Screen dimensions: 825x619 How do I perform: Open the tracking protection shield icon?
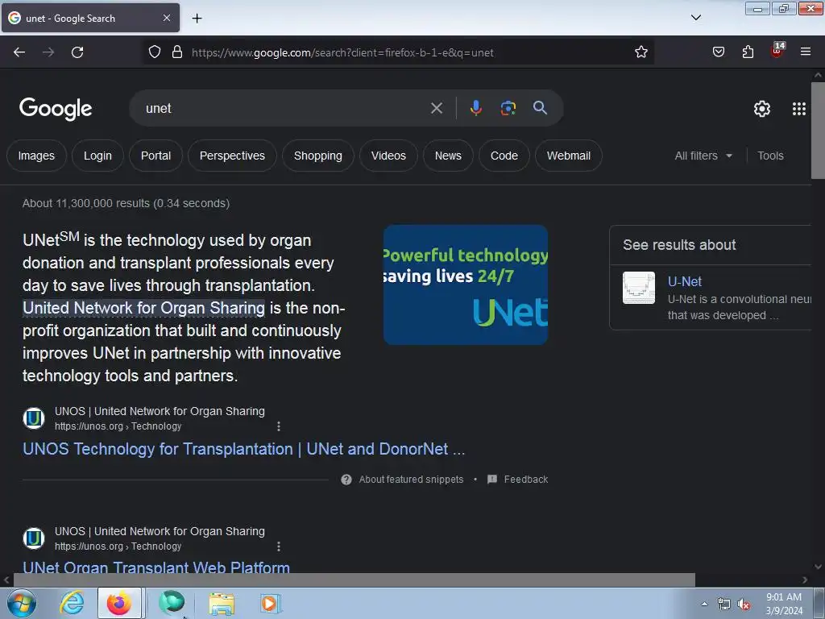(154, 52)
